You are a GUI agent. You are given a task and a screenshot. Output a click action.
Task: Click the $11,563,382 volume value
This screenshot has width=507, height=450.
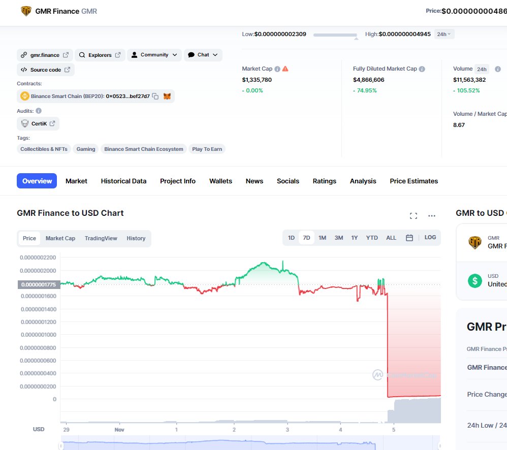[469, 80]
